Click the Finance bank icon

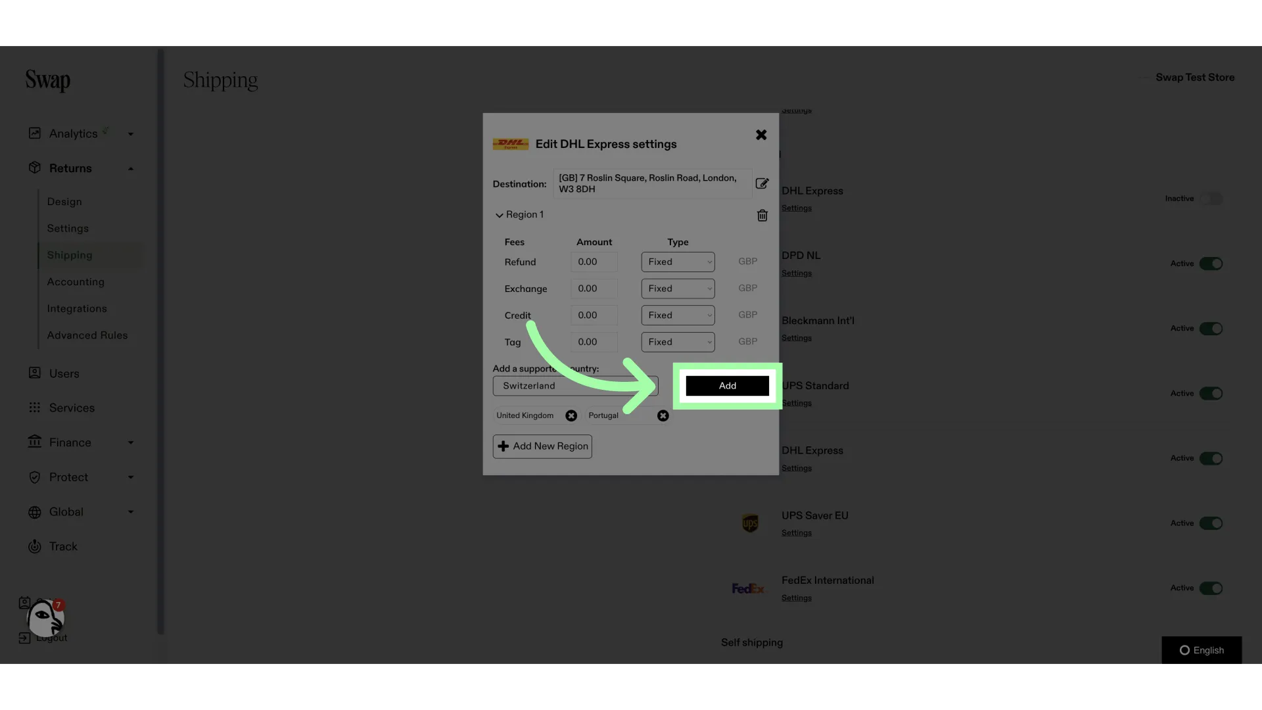coord(35,442)
